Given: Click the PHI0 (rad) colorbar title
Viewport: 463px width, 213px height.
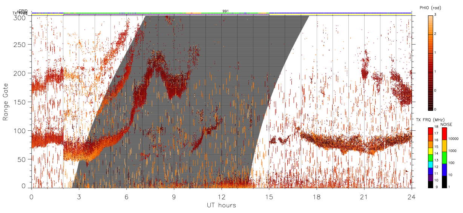Looking at the screenshot, I should (x=431, y=8).
